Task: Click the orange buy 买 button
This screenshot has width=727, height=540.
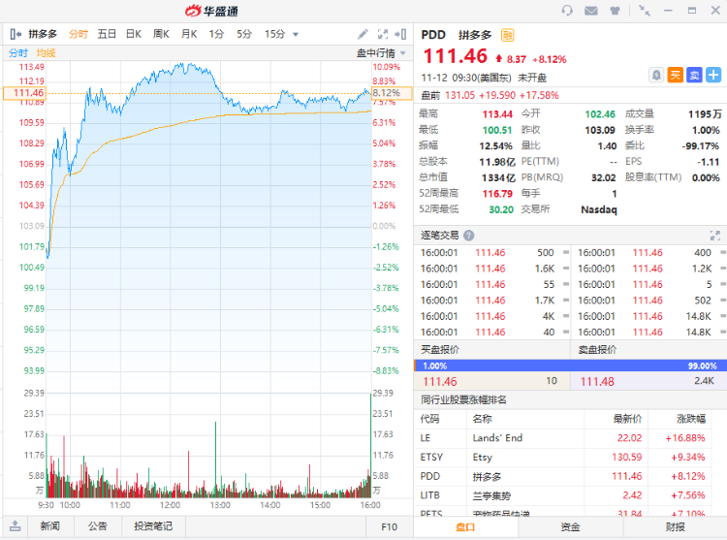Action: (675, 75)
